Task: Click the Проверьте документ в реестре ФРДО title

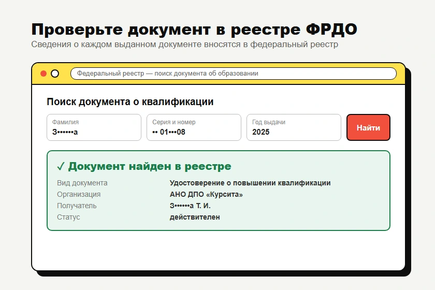Action: pos(194,30)
